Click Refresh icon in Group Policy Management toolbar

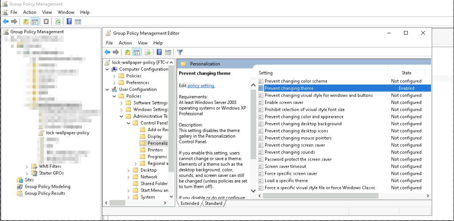[58, 21]
